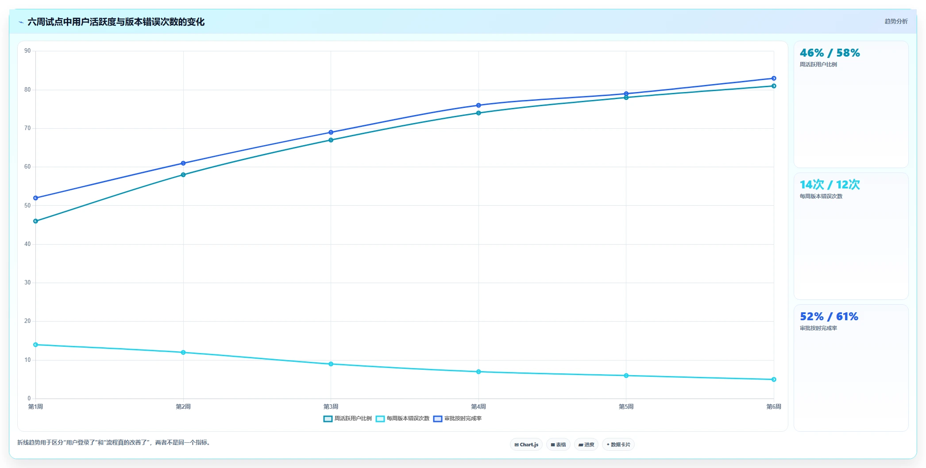Click the 第4周 point on the 审批按时完成率 line

tap(478, 105)
